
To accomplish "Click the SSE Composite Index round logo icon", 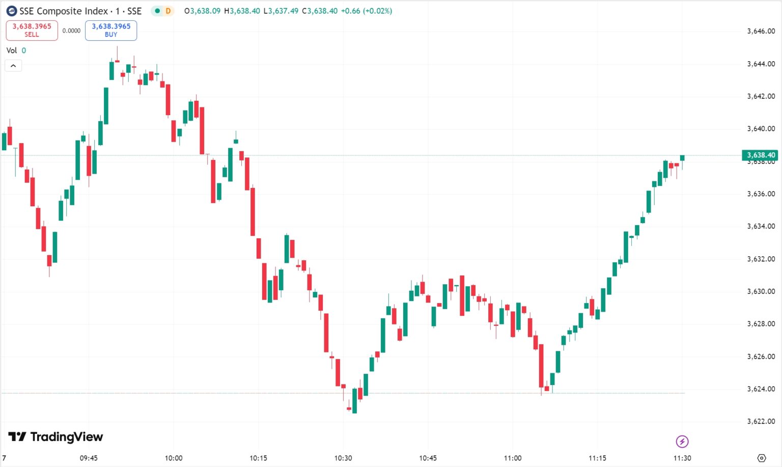I will [12, 11].
